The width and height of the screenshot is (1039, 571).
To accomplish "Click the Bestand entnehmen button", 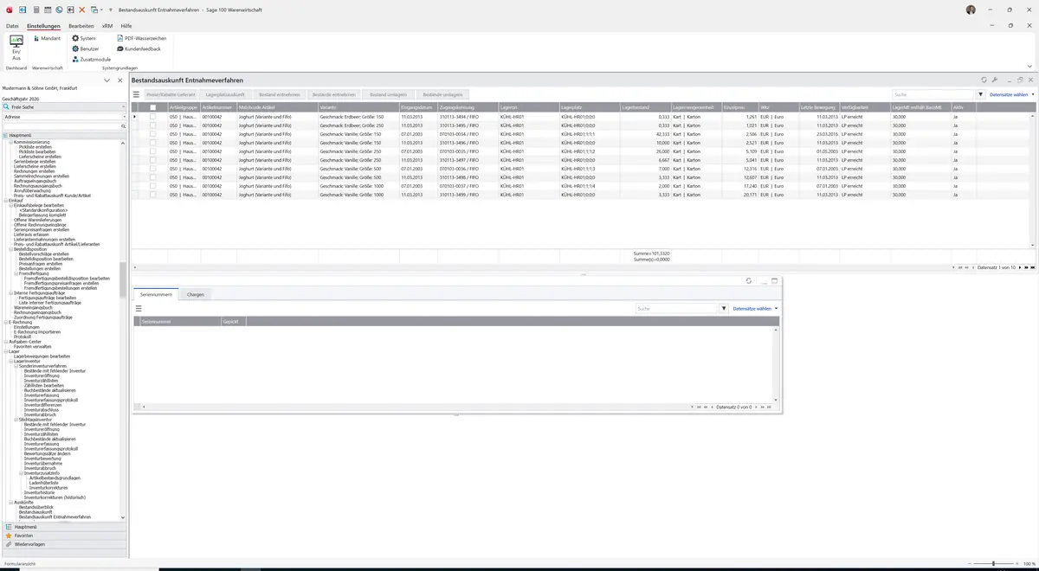I will pyautogui.click(x=280, y=94).
